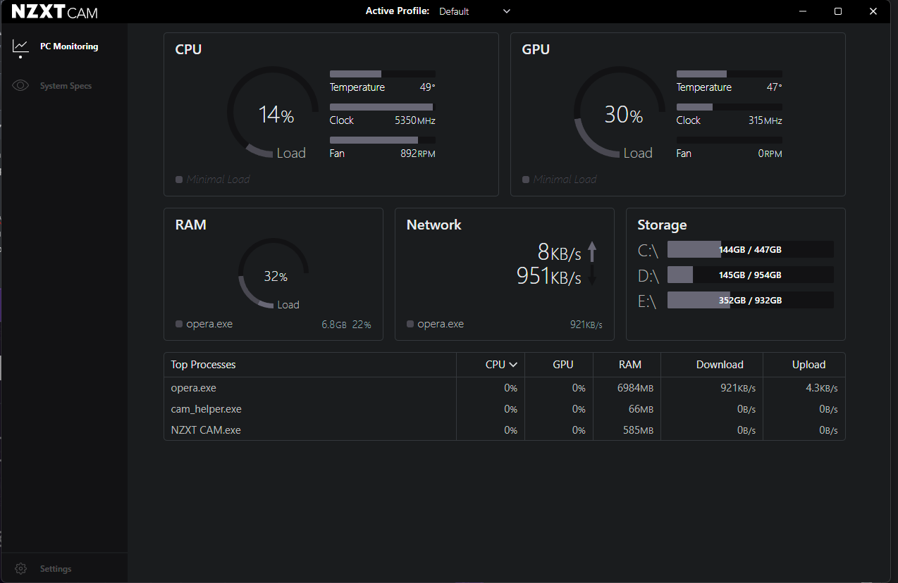The height and width of the screenshot is (583, 898).
Task: Click the CPU Clock bar
Action: point(383,107)
